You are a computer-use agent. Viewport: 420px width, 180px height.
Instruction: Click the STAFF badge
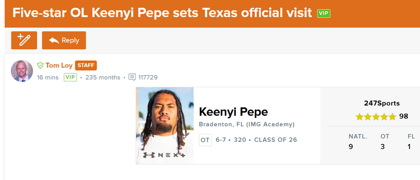[86, 65]
